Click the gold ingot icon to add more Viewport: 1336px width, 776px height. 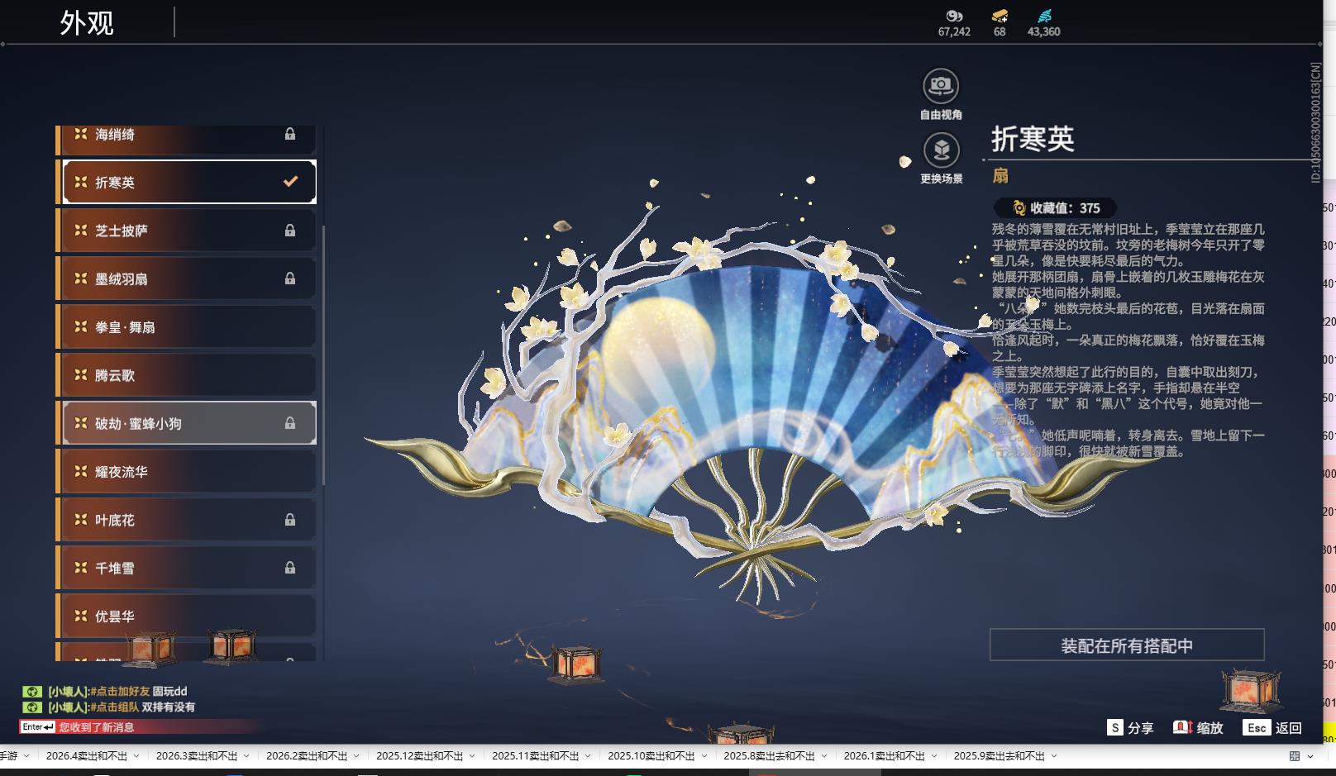point(1000,15)
